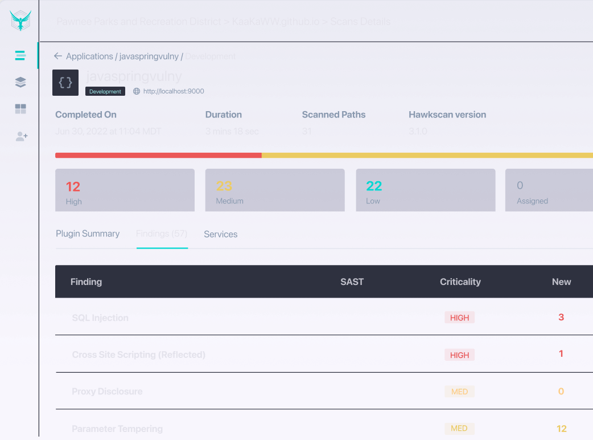Open the dashboard grid sidebar icon
The image size is (593, 440).
[20, 108]
